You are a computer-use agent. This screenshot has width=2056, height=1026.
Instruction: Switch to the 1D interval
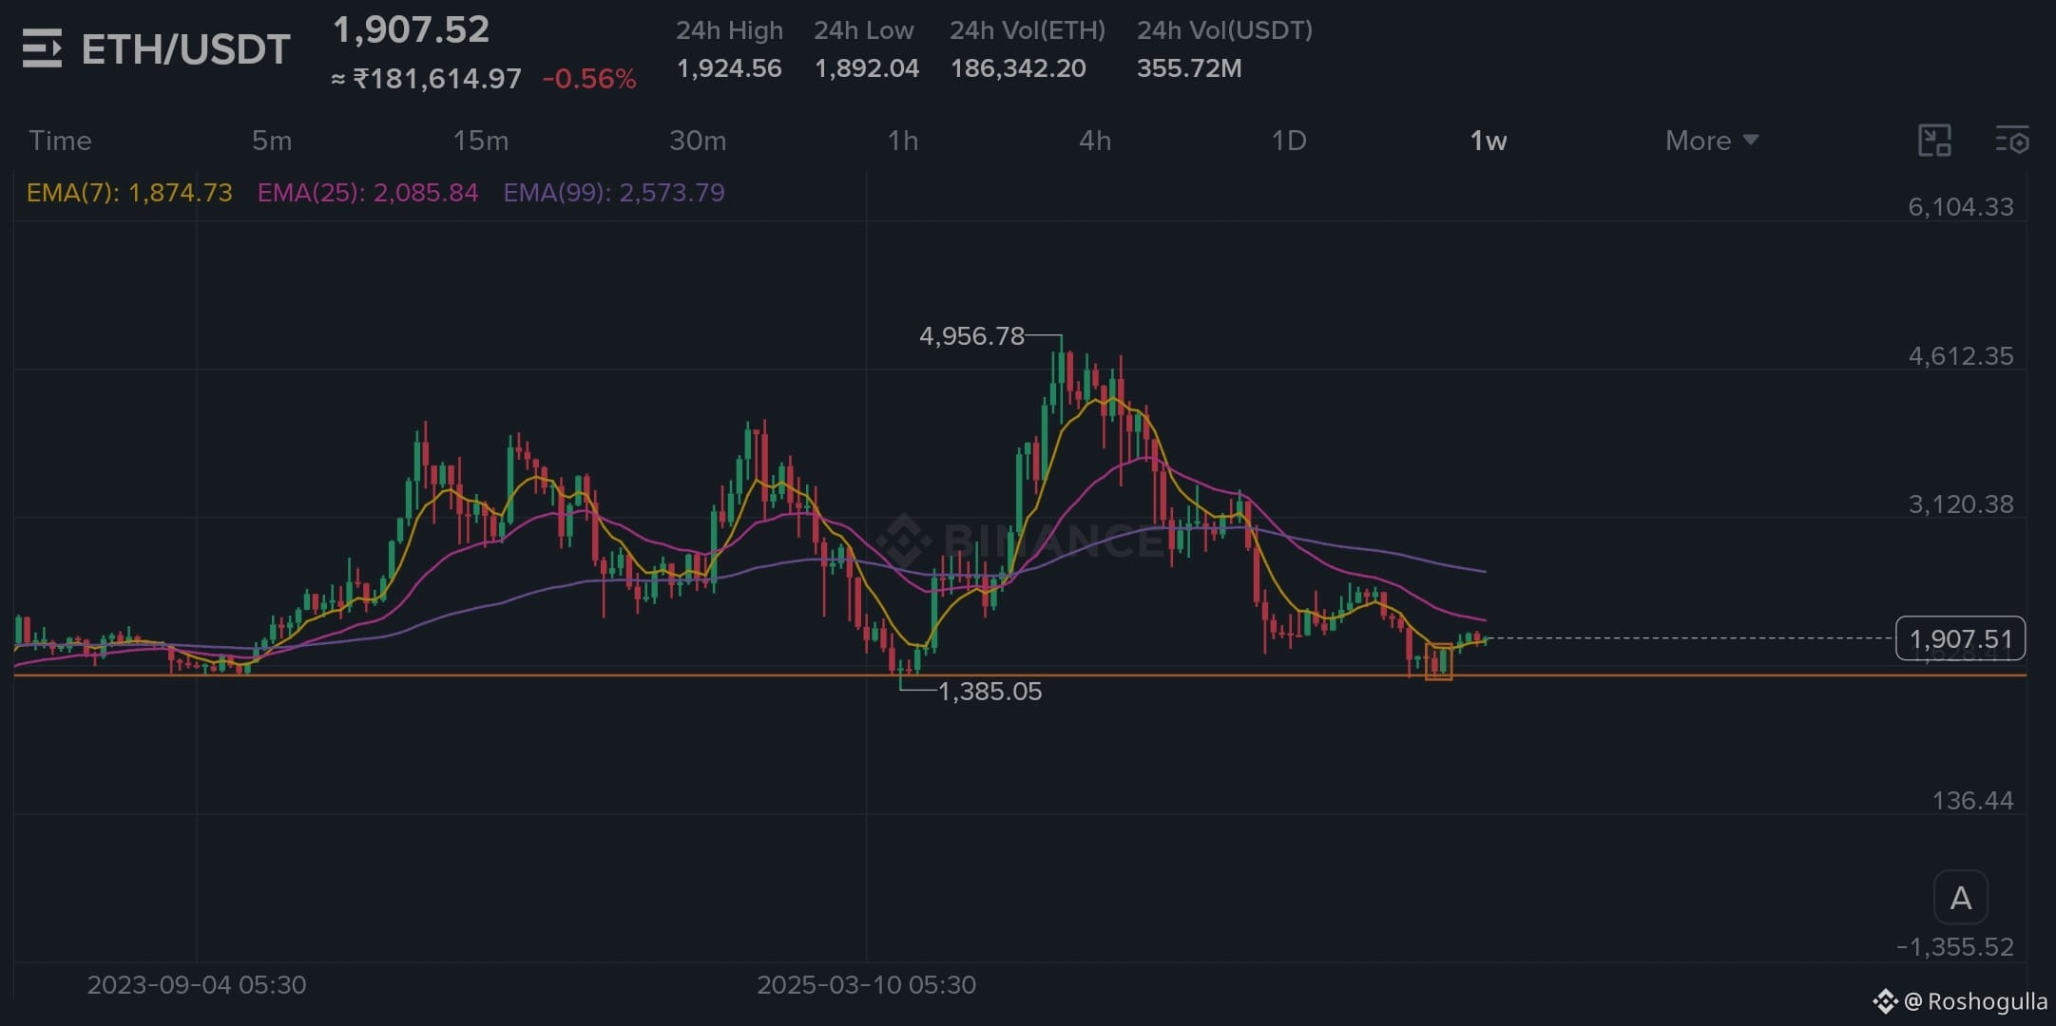point(1289,141)
